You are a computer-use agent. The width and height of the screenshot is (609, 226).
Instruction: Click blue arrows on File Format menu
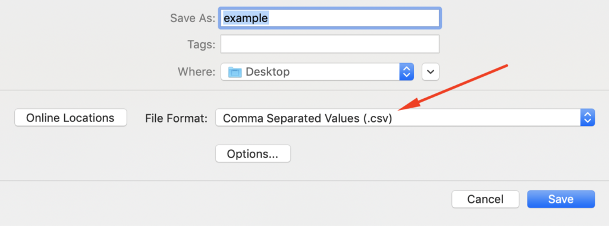[587, 118]
